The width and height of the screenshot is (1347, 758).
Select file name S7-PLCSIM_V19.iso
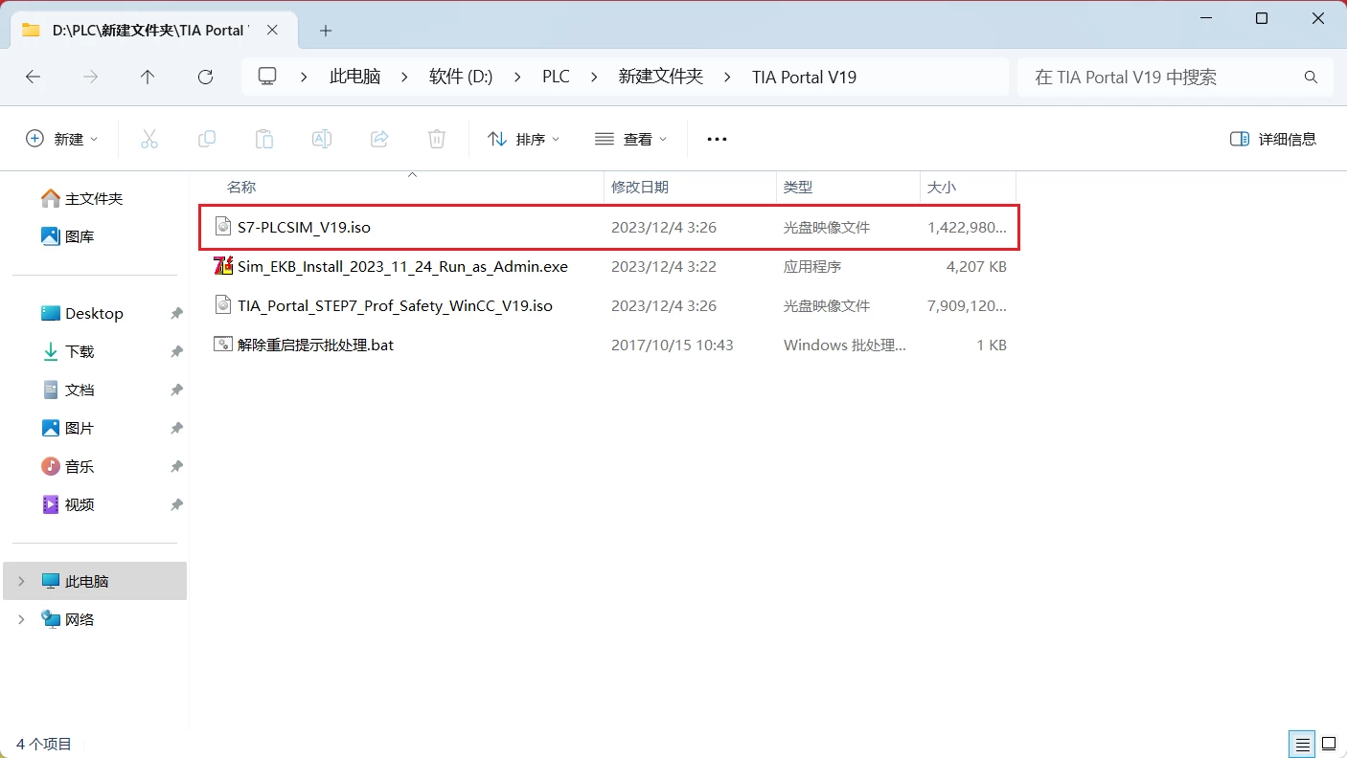tap(304, 227)
